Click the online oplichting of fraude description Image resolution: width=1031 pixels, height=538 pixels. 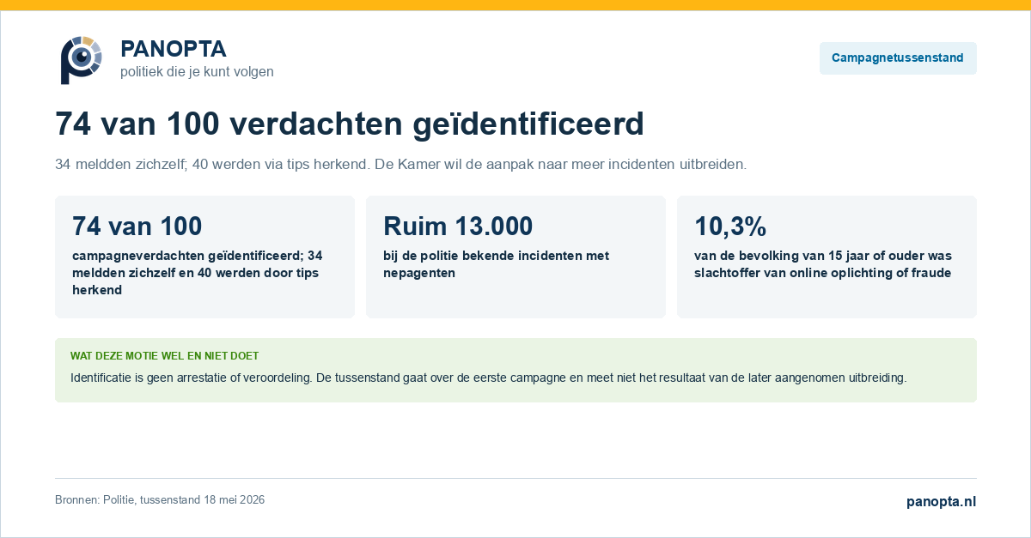pyautogui.click(x=823, y=264)
